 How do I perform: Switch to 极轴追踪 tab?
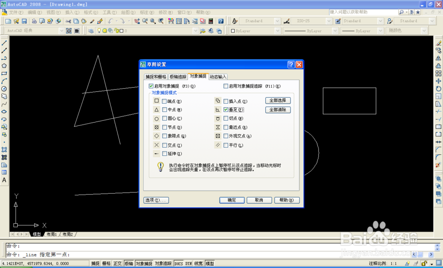coord(178,77)
